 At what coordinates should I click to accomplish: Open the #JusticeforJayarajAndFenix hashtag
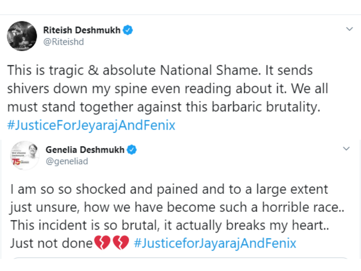215,243
